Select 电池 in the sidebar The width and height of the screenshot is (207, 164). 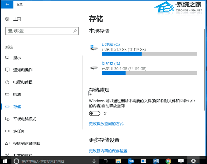(17, 94)
